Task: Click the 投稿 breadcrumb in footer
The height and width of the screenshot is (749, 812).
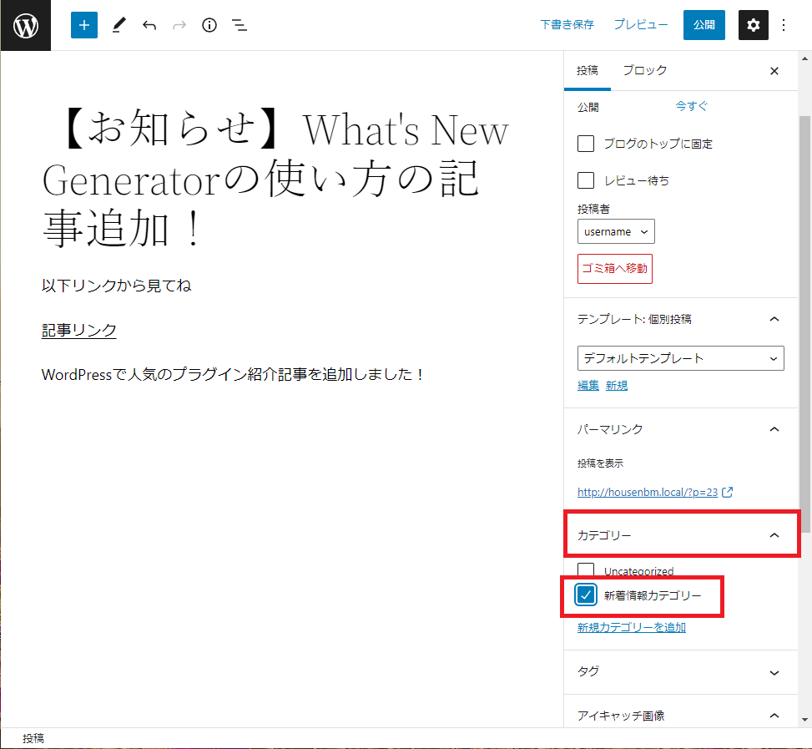Action: pyautogui.click(x=33, y=738)
